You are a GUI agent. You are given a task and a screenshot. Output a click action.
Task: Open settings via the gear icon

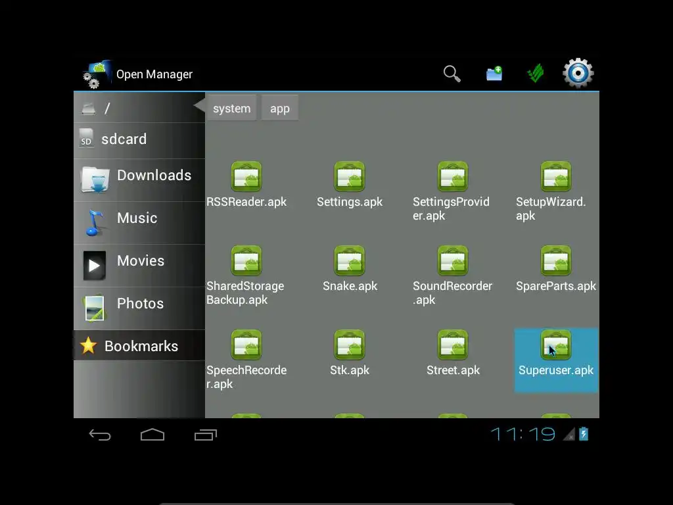tap(578, 74)
